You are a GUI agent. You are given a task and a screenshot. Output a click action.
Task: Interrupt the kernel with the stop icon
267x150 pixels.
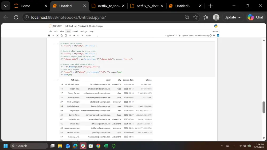tap(74, 35)
